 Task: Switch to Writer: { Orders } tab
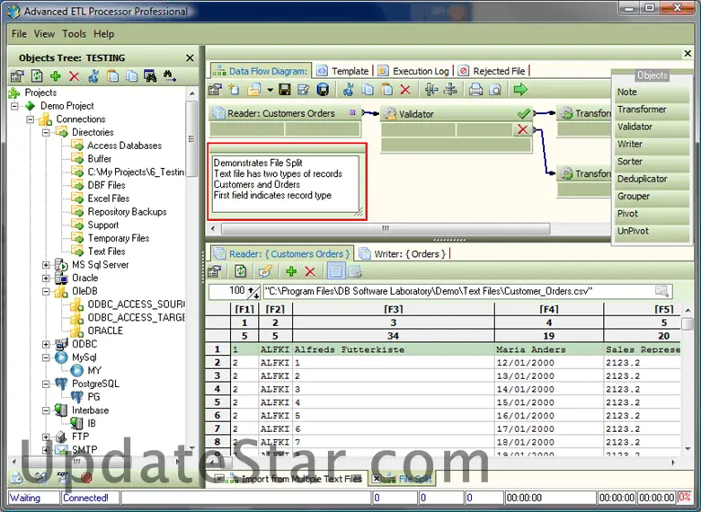point(403,254)
